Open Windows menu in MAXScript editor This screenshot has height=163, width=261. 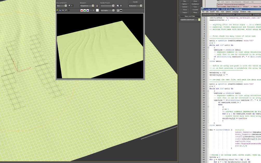pos(243,12)
